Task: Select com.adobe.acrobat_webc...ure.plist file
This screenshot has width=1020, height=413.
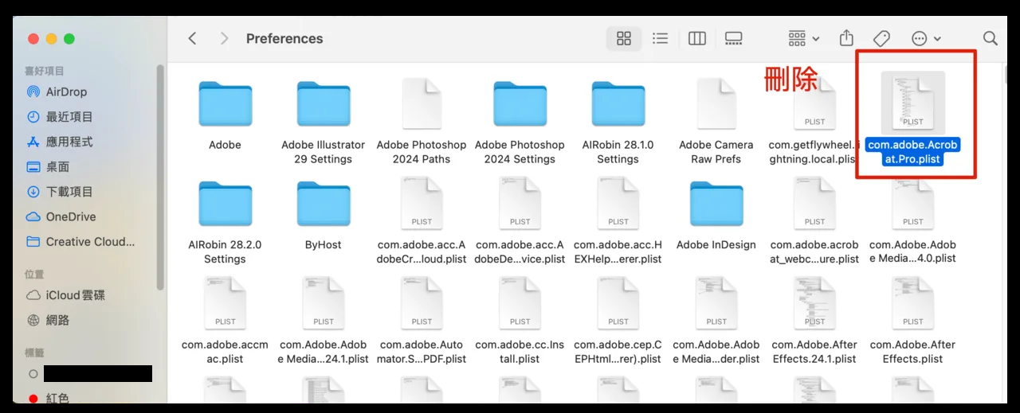Action: pos(814,204)
